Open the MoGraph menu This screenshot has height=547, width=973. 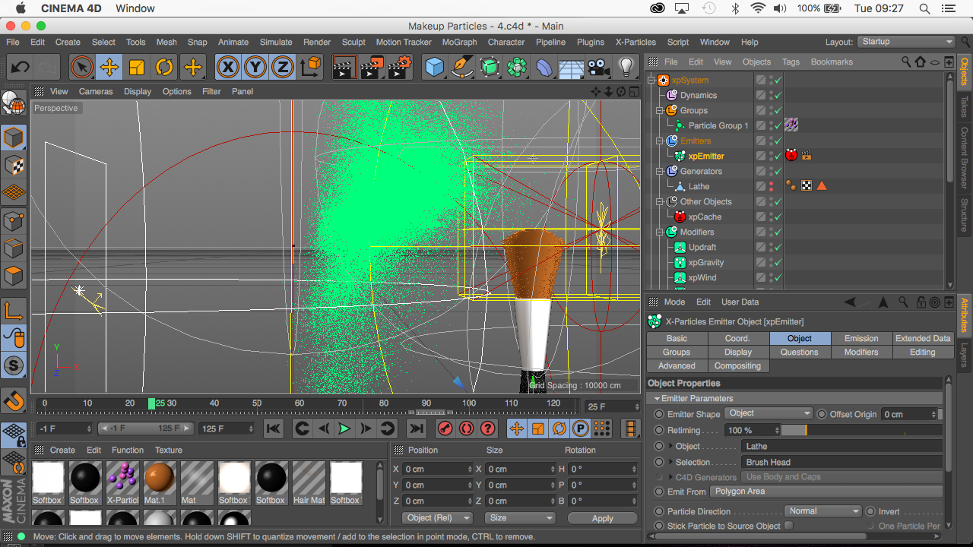point(459,42)
